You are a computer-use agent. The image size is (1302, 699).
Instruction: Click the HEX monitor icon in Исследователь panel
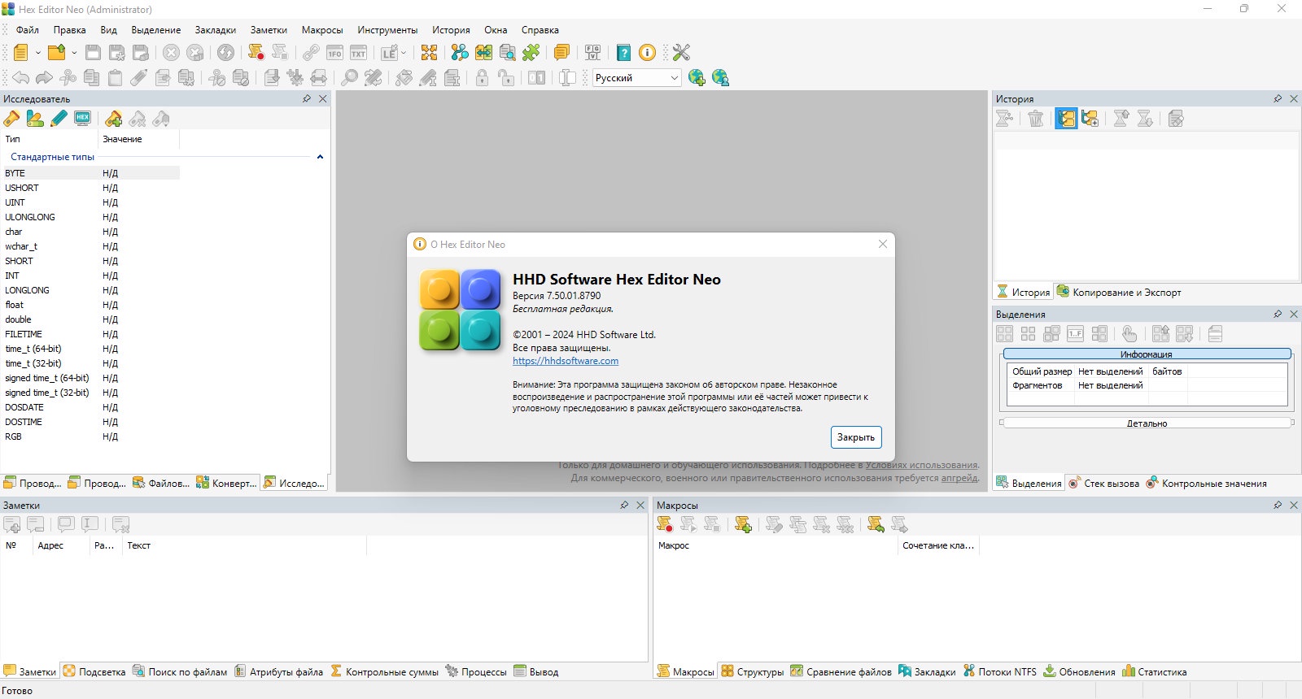pyautogui.click(x=82, y=119)
